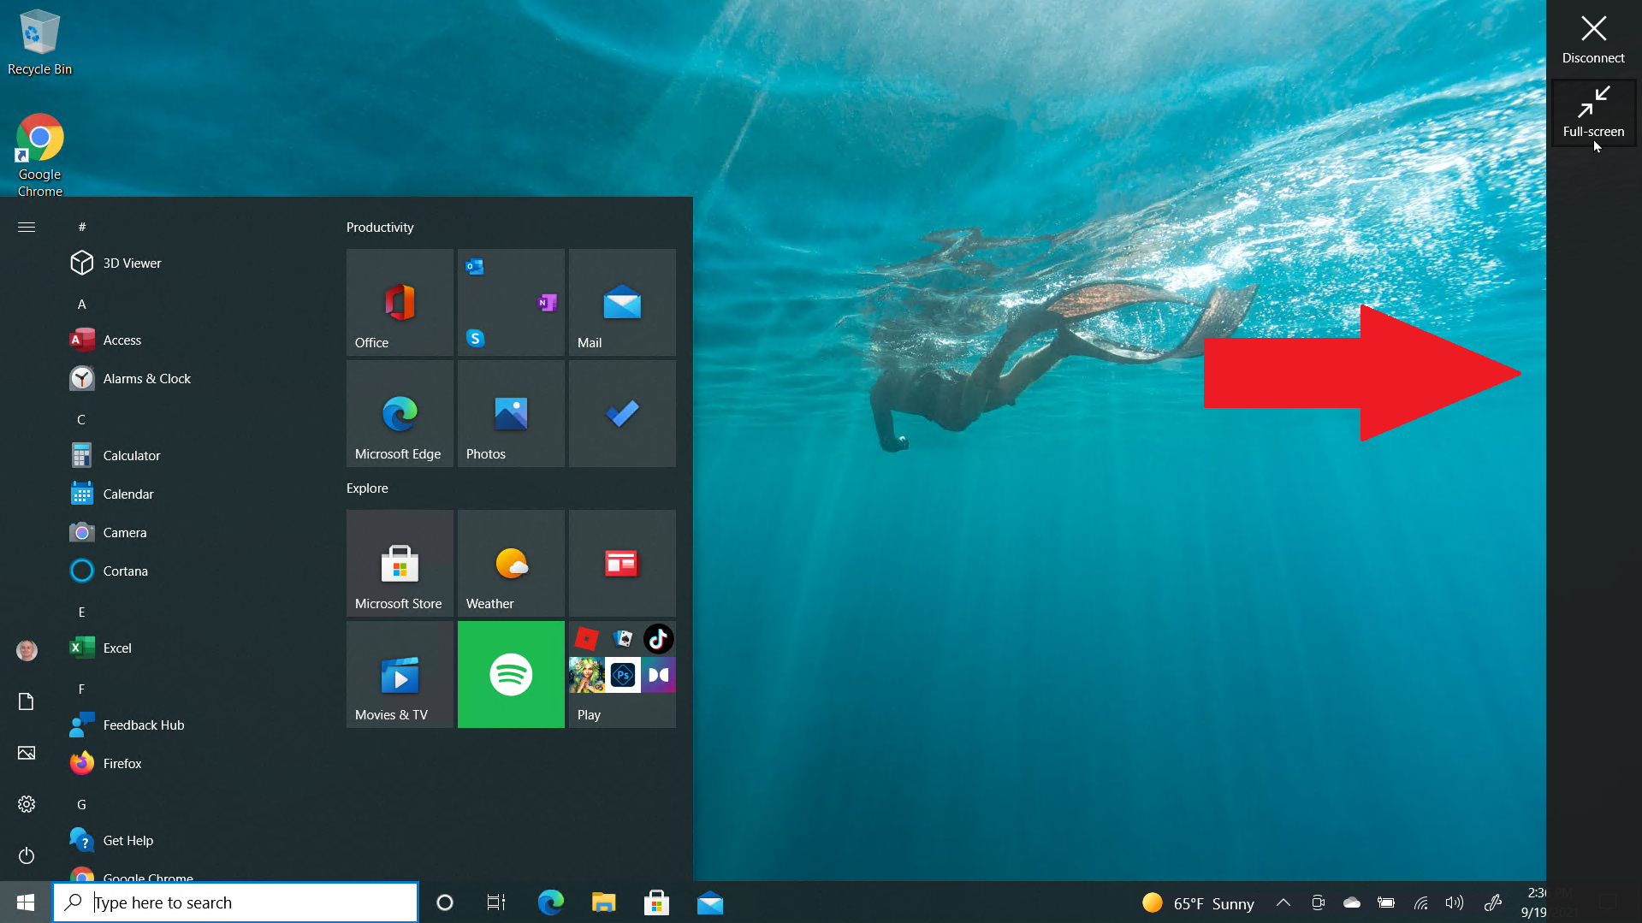This screenshot has height=923, width=1642.
Task: Open Documents from Start sidebar
Action: click(27, 701)
